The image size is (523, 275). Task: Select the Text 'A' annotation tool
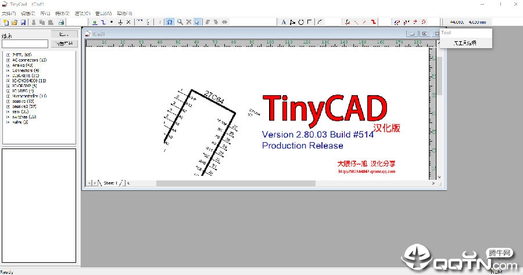(284, 22)
